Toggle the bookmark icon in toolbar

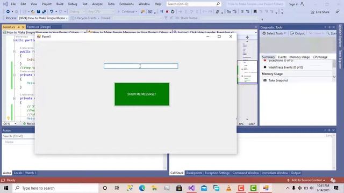click(255, 11)
